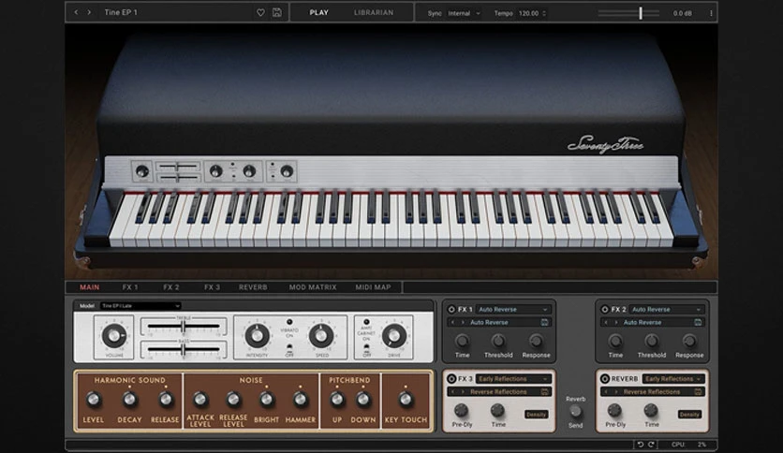The width and height of the screenshot is (783, 453).
Task: Open the Sync Internal dropdown
Action: 464,13
